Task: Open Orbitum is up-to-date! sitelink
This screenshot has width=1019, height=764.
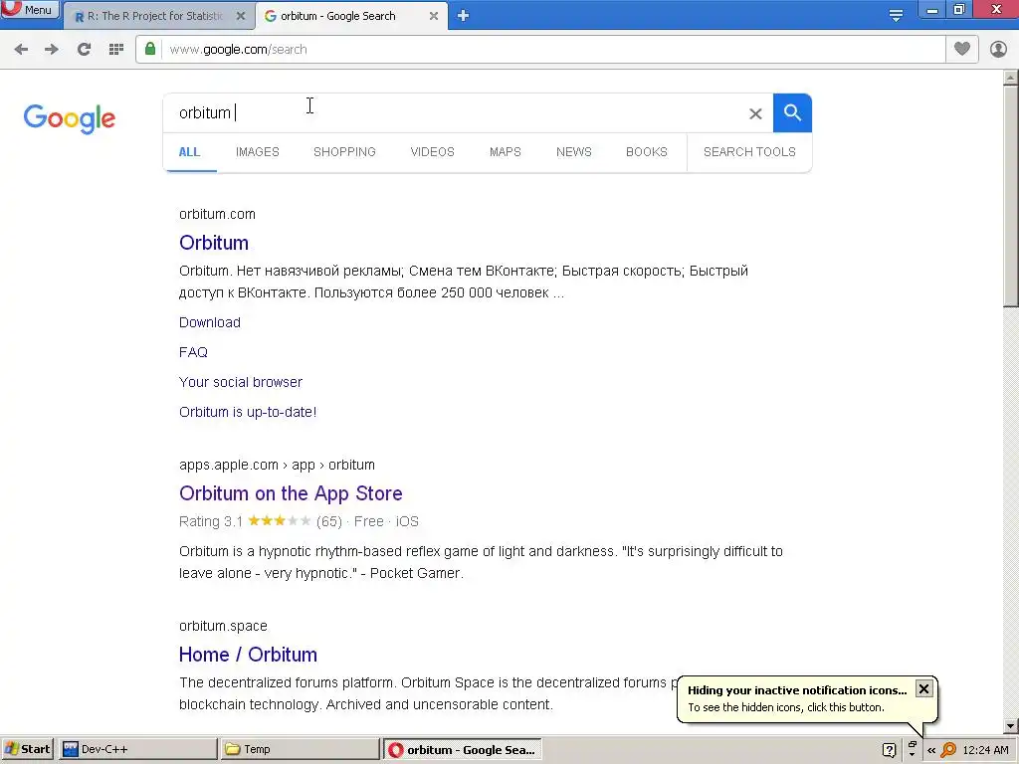Action: (x=248, y=412)
